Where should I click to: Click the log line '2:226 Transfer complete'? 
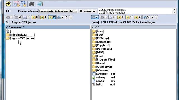coord(112,13)
